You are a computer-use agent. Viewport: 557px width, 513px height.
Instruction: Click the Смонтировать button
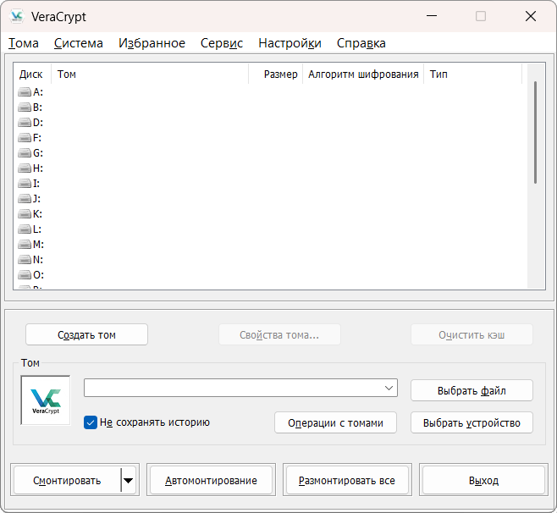click(67, 480)
